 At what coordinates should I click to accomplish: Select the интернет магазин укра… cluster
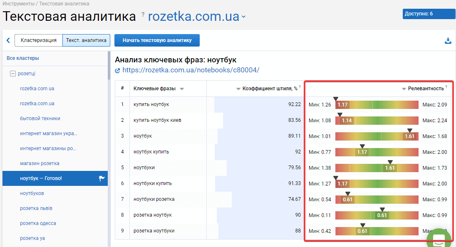[x=48, y=133]
